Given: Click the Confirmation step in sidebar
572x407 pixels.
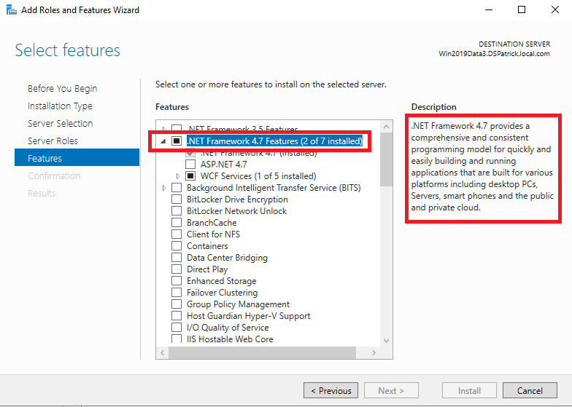Looking at the screenshot, I should [x=54, y=176].
